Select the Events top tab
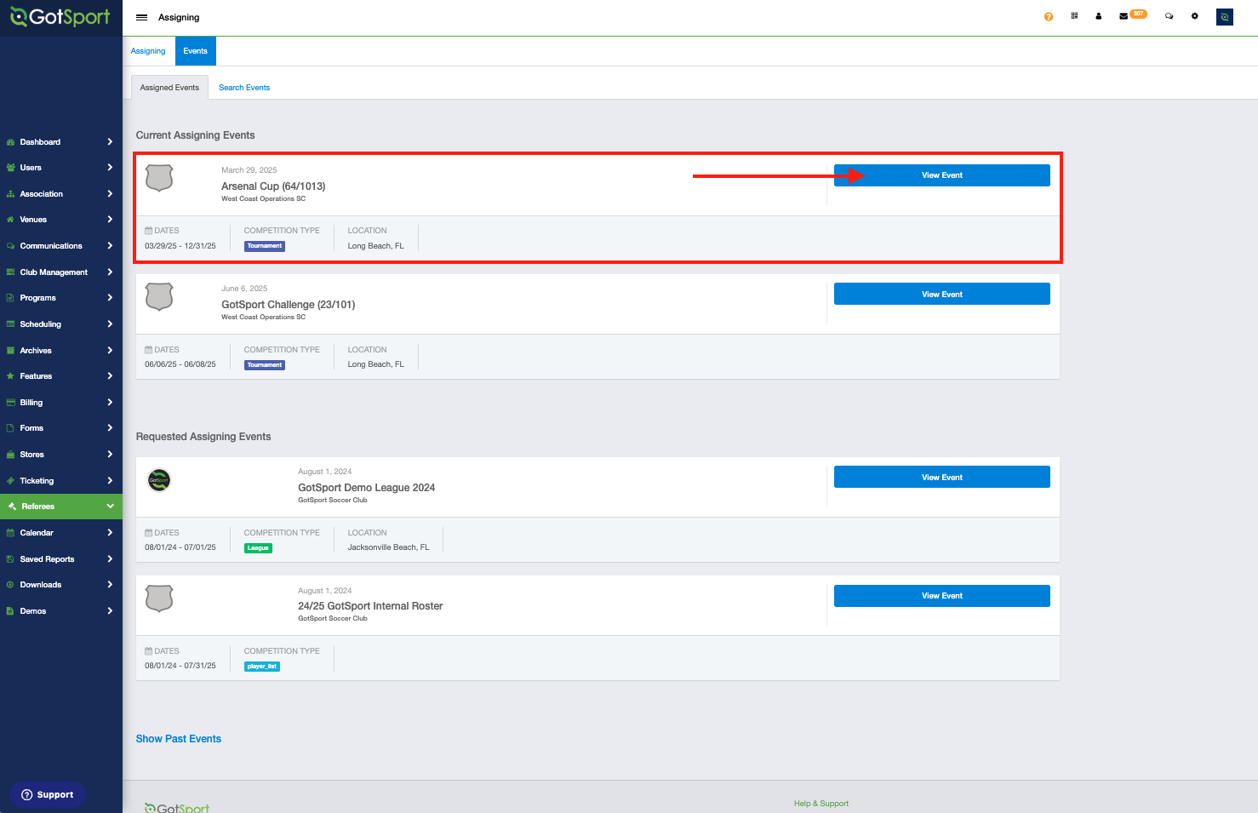The height and width of the screenshot is (813, 1258). pos(195,51)
